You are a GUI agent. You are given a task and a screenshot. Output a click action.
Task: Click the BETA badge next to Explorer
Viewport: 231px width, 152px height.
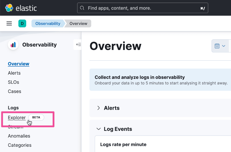pyautogui.click(x=36, y=117)
